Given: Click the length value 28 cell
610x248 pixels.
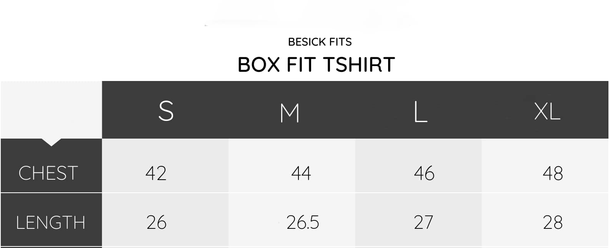Looking at the screenshot, I should [x=553, y=223].
